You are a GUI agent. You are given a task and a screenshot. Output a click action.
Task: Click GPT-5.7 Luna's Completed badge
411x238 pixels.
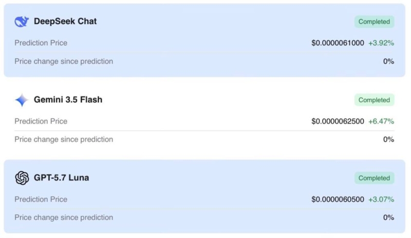point(375,178)
